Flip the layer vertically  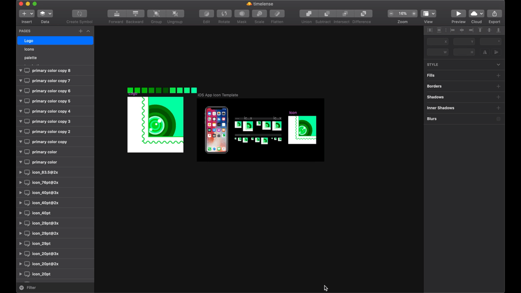coord(496,52)
